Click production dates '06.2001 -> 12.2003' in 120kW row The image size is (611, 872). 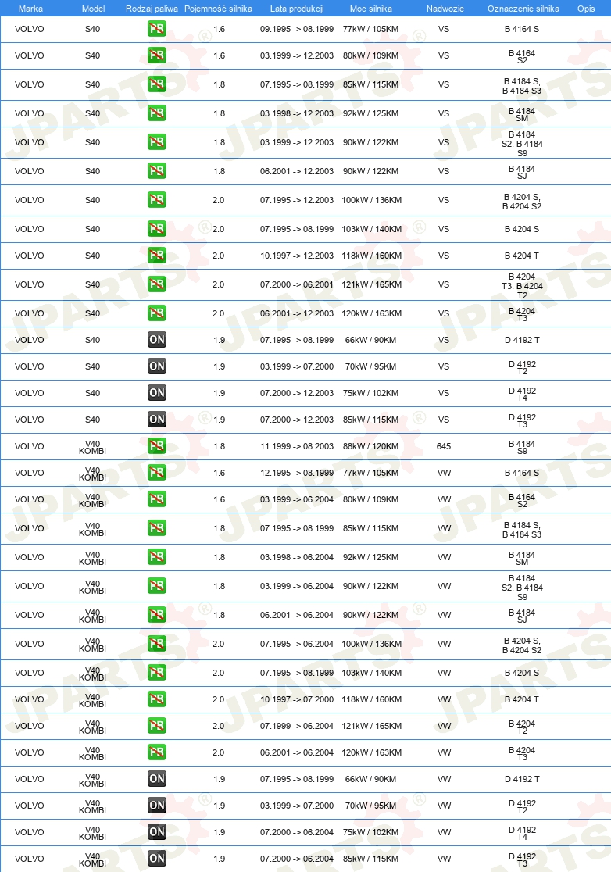tap(297, 313)
